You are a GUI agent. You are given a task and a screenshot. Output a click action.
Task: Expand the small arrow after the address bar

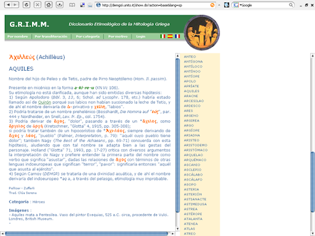coord(219,5)
